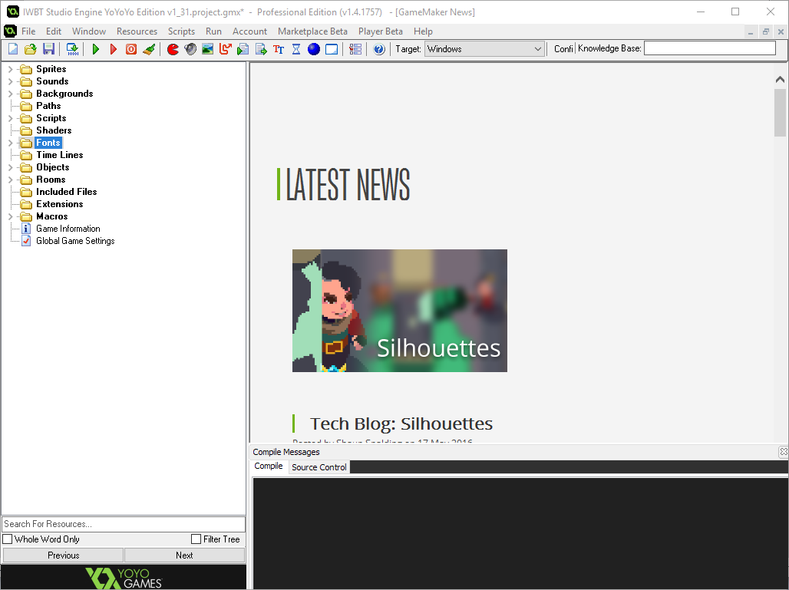Screen dimensions: 789x590
Task: Click the red stop icon in the toolbar
Action: (x=130, y=49)
